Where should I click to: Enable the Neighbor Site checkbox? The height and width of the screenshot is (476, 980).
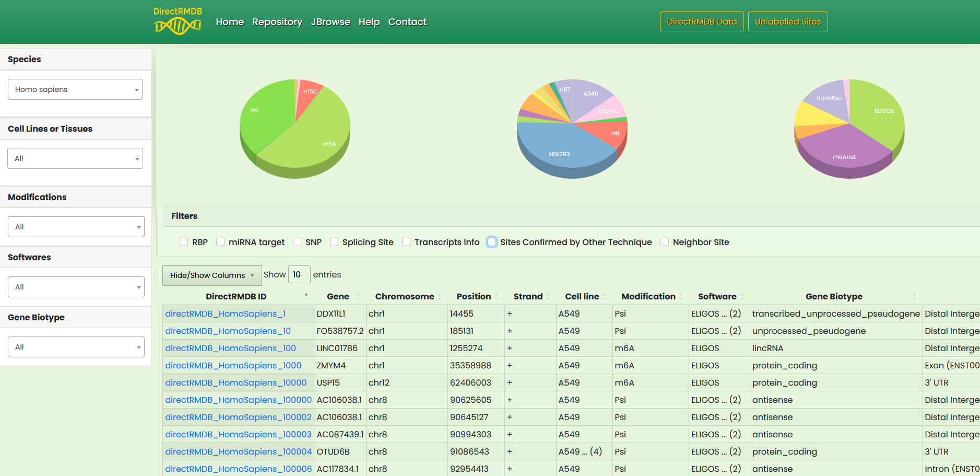tap(665, 242)
